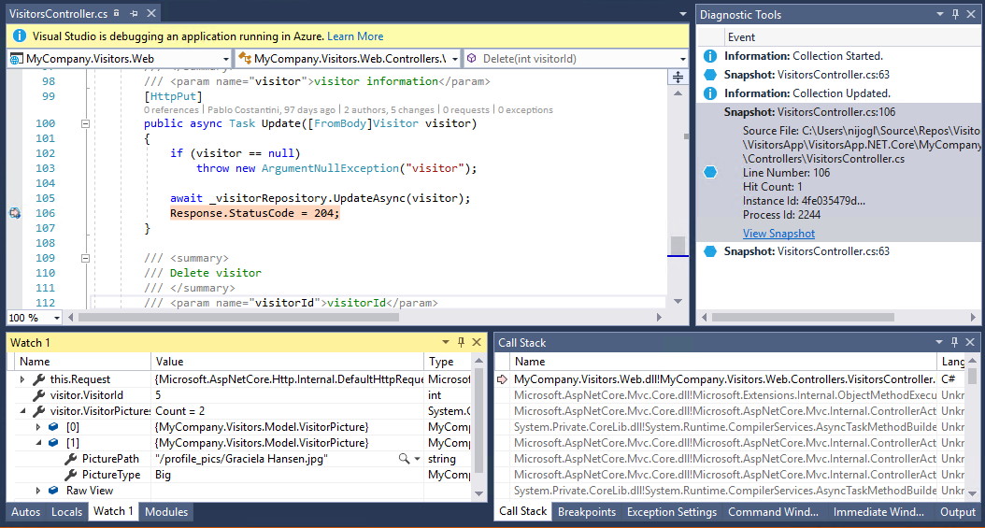Collapse visitor.VisitorPictures node
The width and height of the screenshot is (985, 528).
coord(22,411)
